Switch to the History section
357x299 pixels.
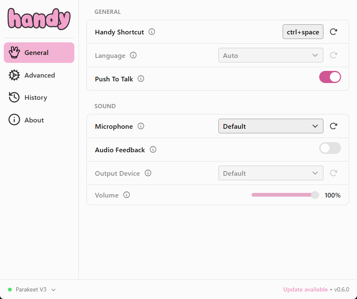[35, 98]
